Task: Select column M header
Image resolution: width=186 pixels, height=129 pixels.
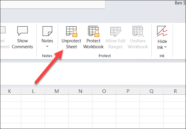Action: tap(57, 91)
